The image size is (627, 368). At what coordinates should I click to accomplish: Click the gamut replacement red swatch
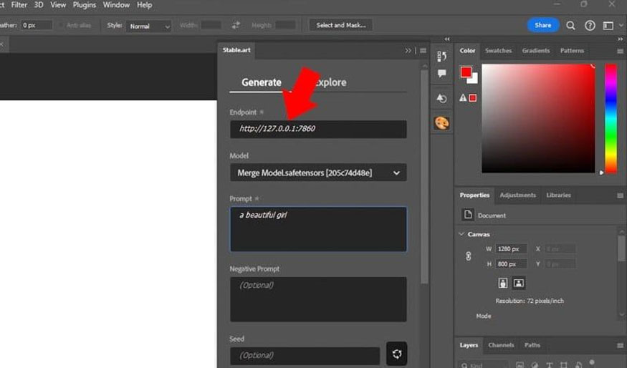pyautogui.click(x=473, y=98)
